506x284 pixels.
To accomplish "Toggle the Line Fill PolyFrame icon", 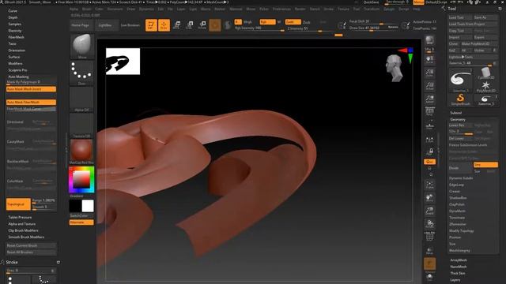I will 429,237.
